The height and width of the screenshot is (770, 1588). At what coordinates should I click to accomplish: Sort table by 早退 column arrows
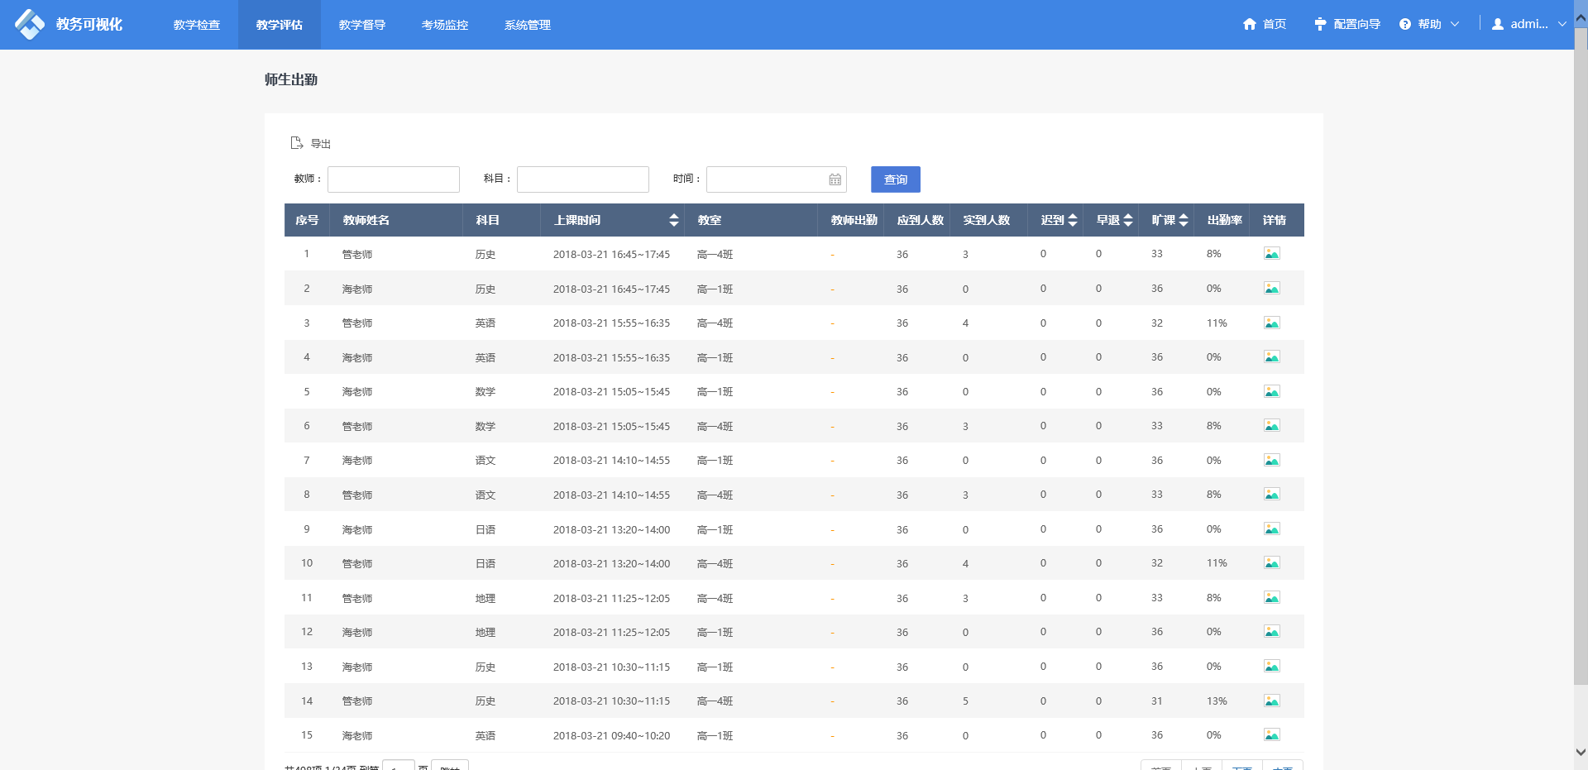point(1128,220)
